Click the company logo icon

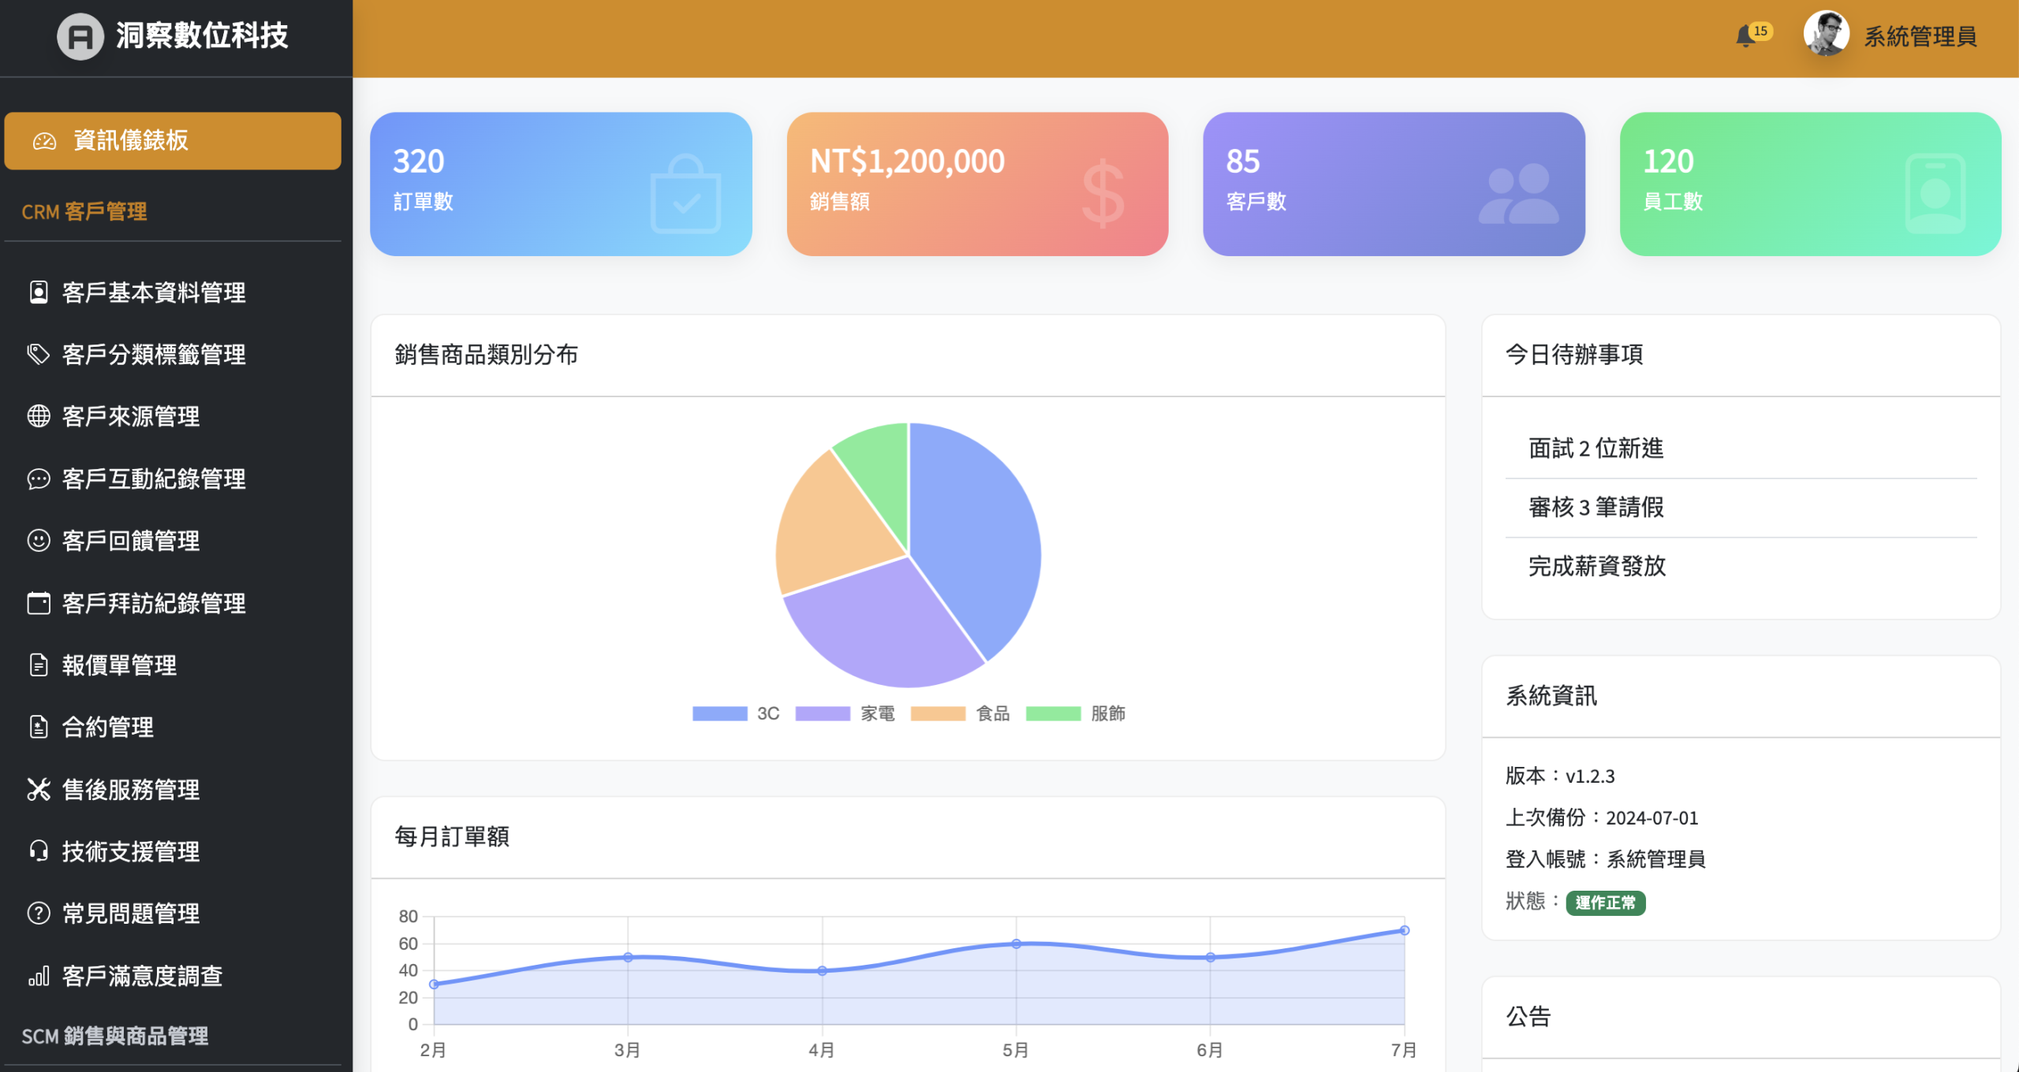(x=80, y=36)
